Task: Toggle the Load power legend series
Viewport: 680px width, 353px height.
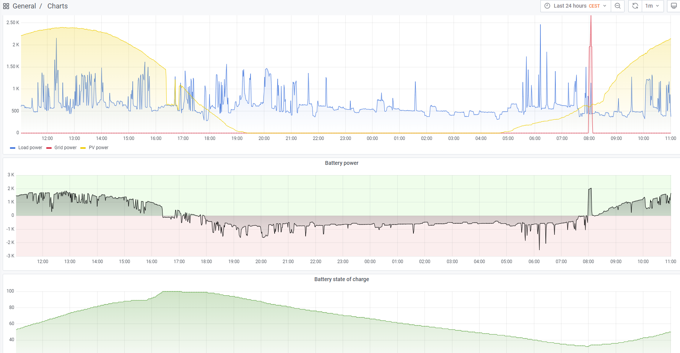Action: click(x=30, y=148)
